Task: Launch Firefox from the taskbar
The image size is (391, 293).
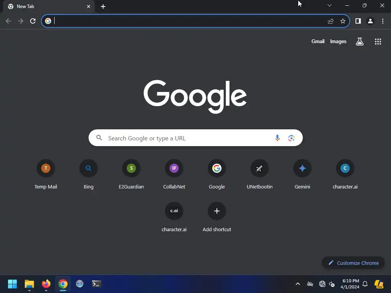Action: [x=46, y=284]
